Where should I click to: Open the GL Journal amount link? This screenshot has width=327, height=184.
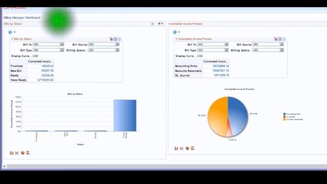pyautogui.click(x=221, y=75)
